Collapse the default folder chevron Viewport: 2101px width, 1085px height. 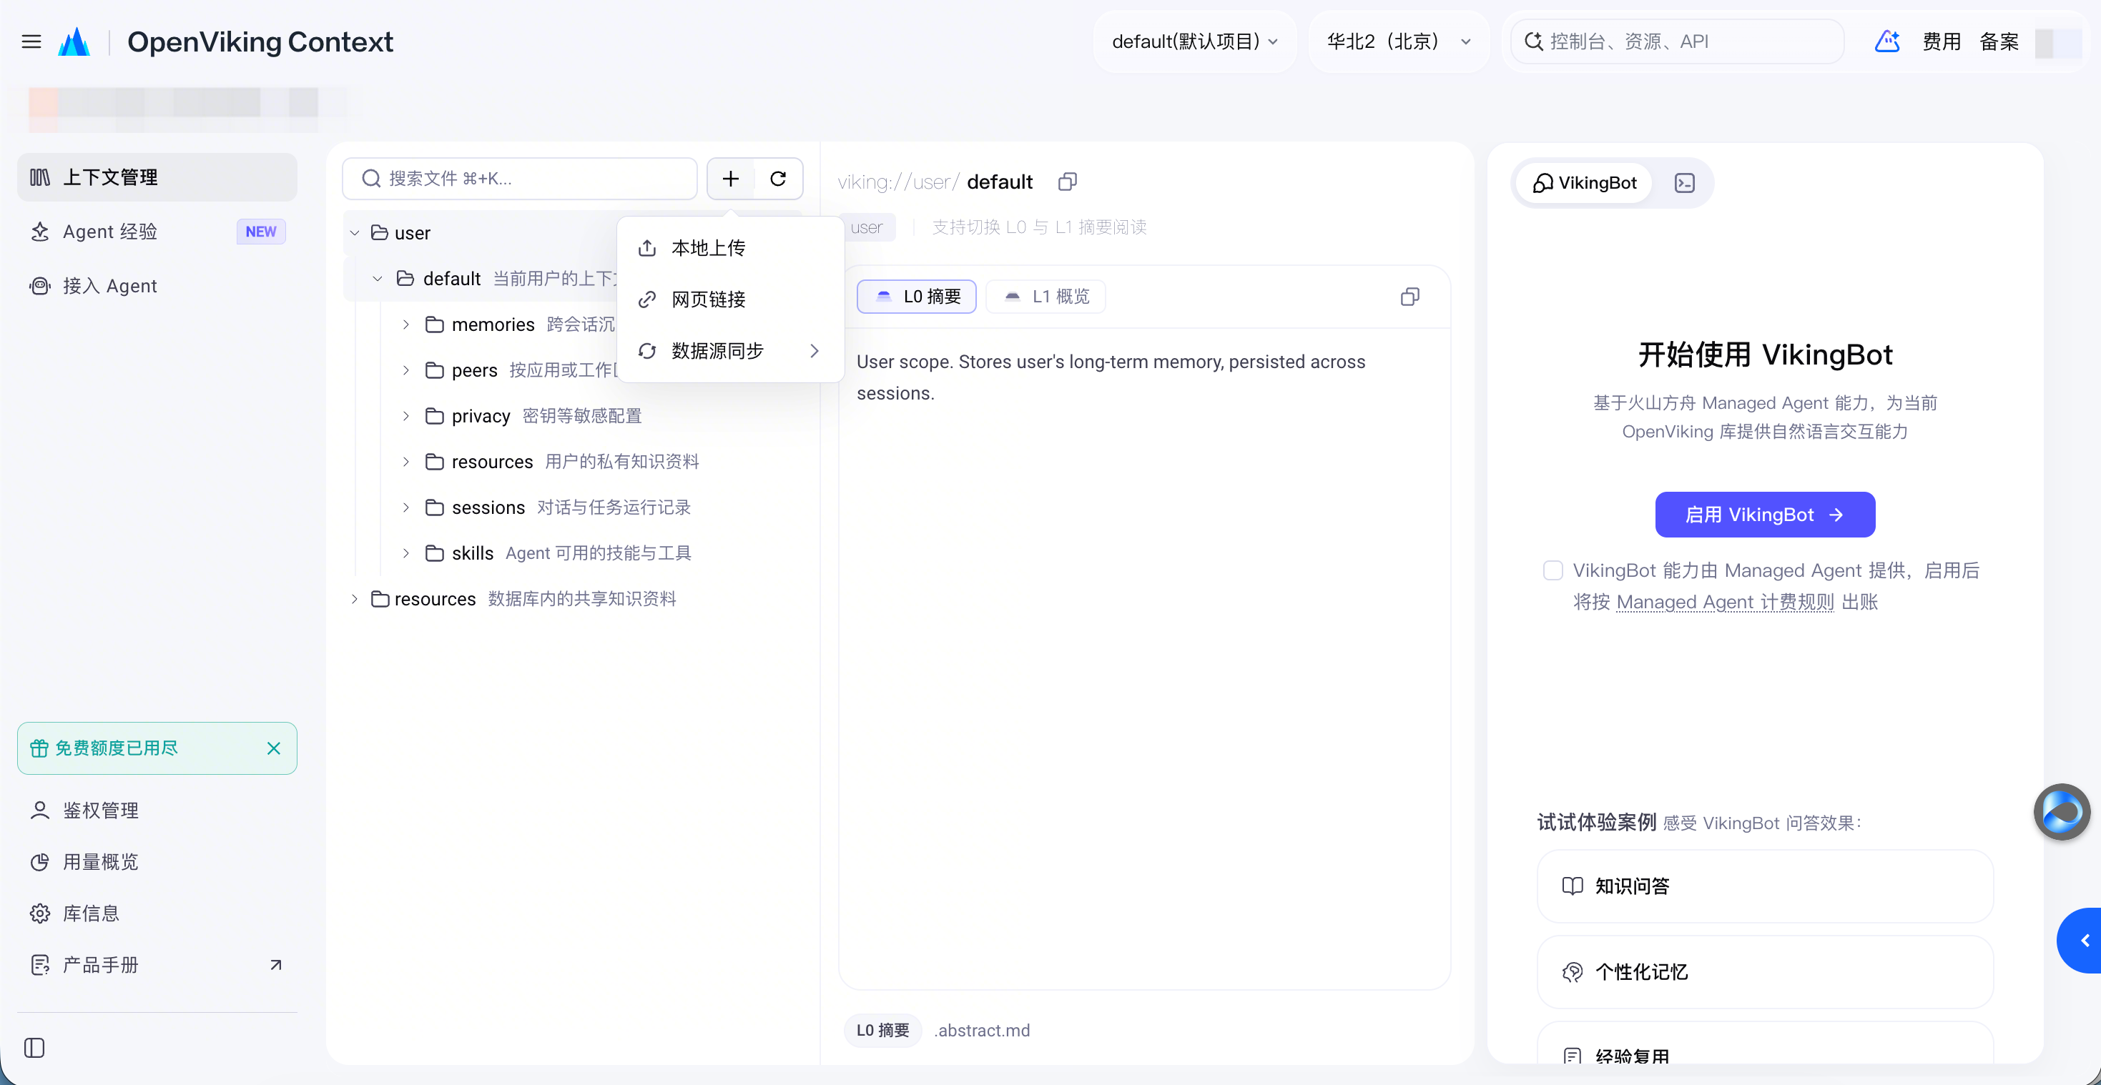click(x=378, y=279)
